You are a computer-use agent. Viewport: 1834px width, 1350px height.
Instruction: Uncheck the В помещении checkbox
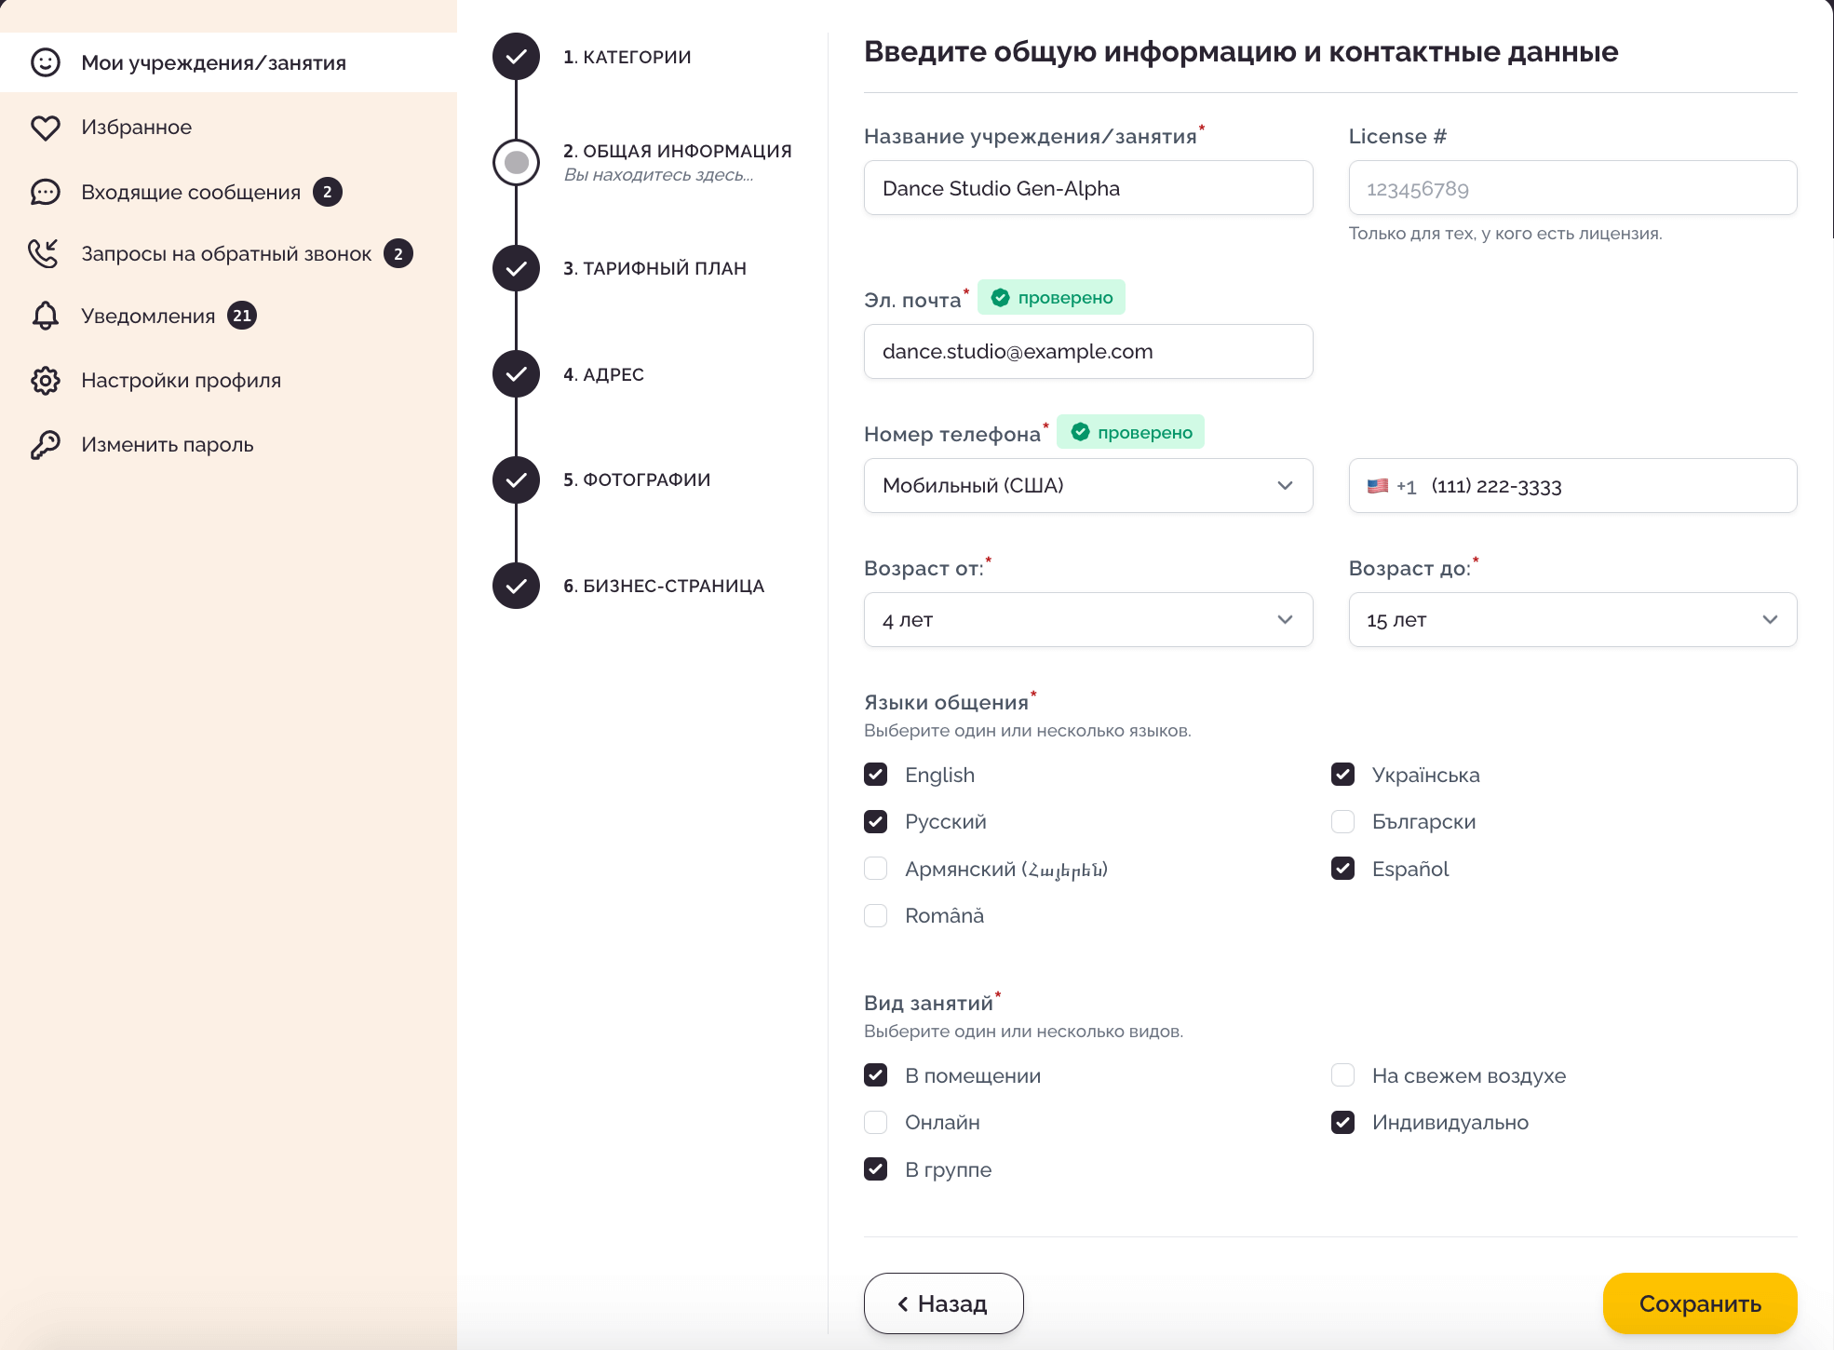875,1075
